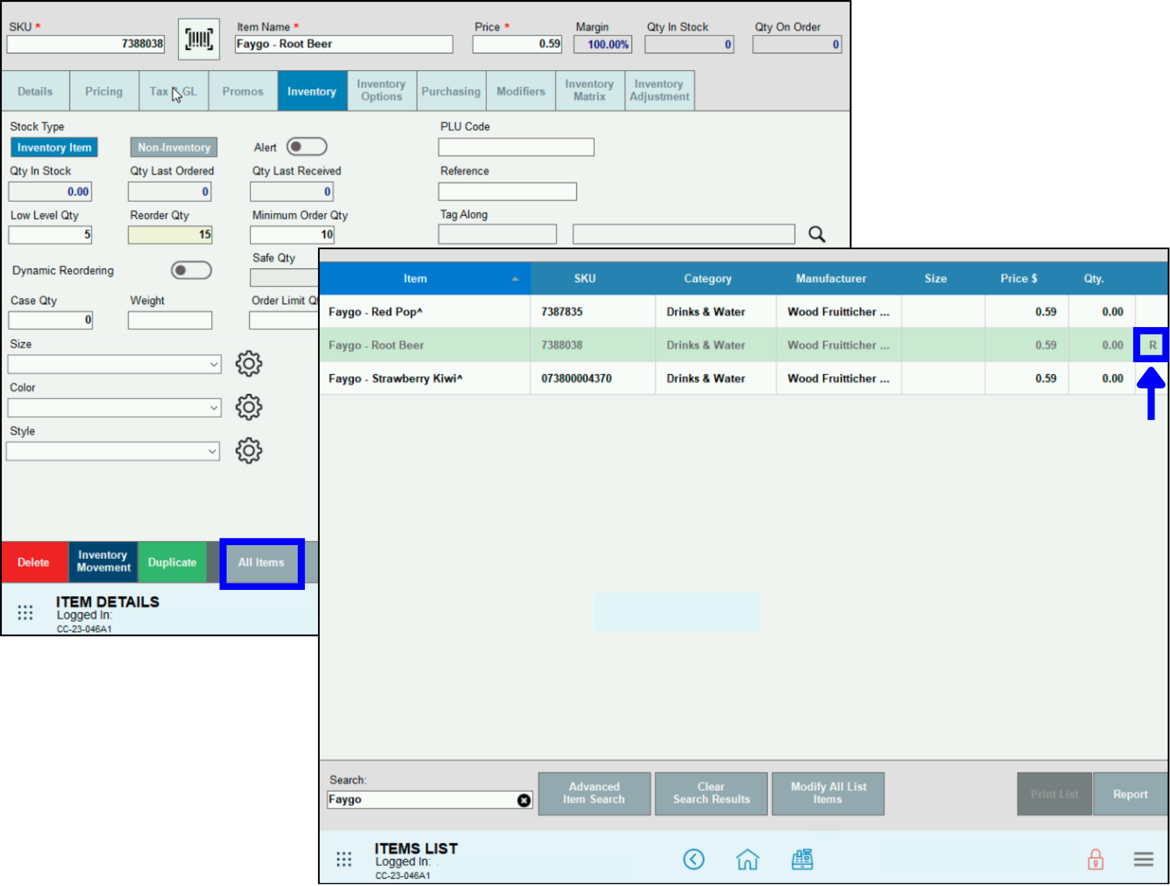
Task: Open the Color attribute settings gear
Action: tap(249, 407)
